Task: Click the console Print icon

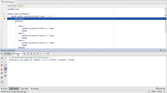Action: coord(5,72)
